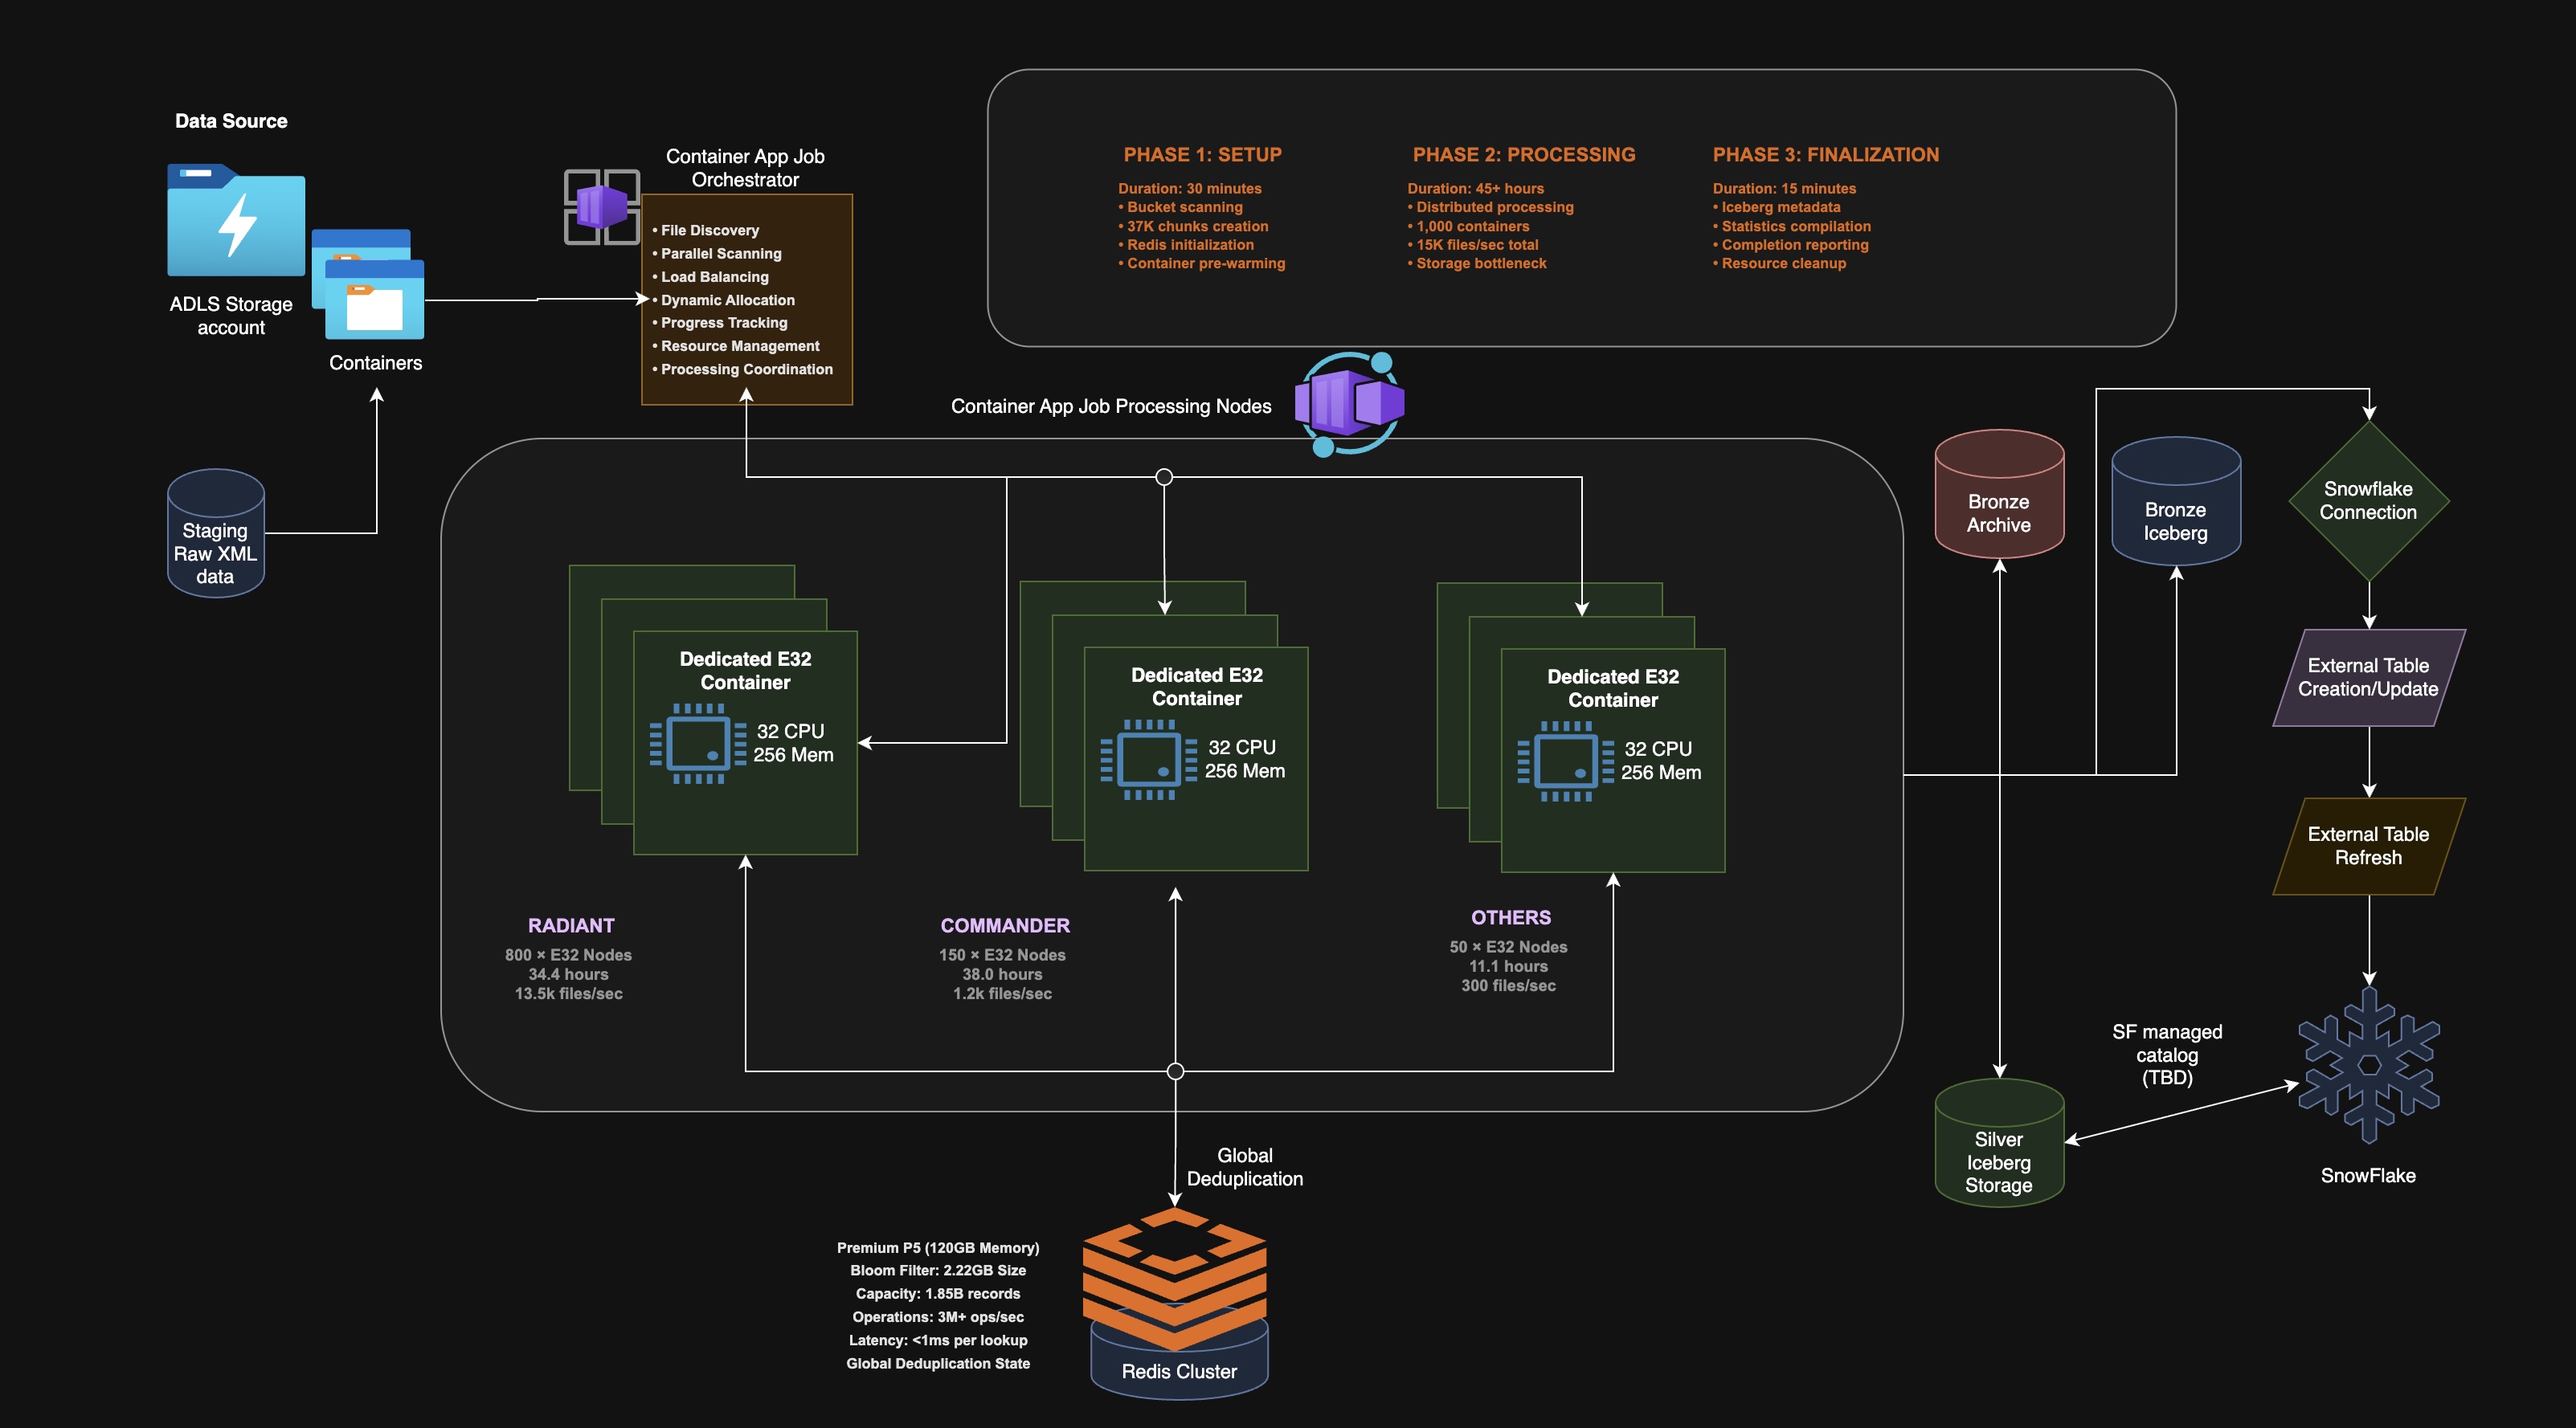This screenshot has width=2576, height=1428.
Task: Select the Global Deduplication label
Action: (1245, 1167)
